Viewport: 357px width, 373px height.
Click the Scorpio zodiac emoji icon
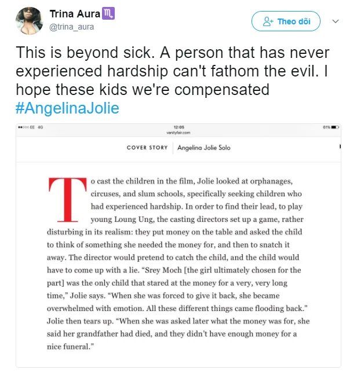tap(108, 13)
